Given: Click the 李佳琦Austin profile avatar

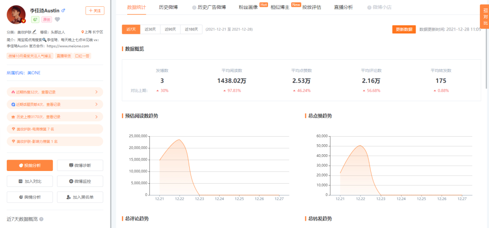Looking at the screenshot, I should tap(16, 14).
